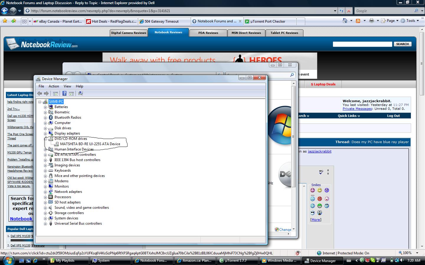Open the Digital Camera Reviews site tab
Image resolution: width=425 pixels, height=265 pixels.
(128, 33)
